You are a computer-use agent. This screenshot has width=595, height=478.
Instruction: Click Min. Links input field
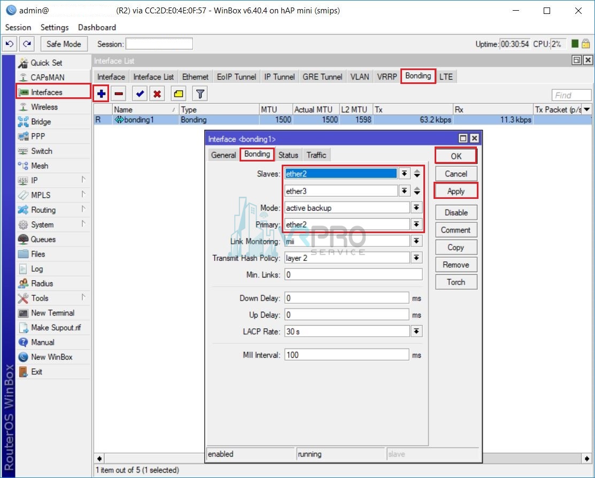(x=353, y=274)
